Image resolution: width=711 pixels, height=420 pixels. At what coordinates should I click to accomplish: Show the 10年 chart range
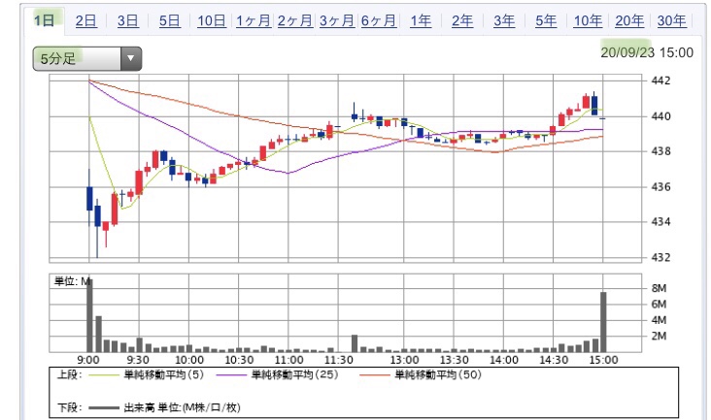point(588,20)
